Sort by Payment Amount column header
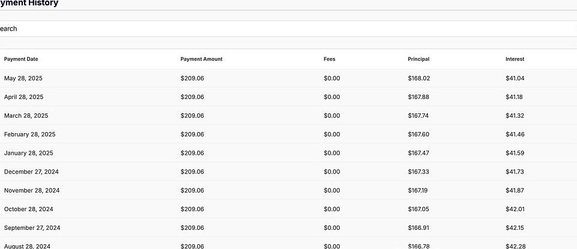 pos(201,59)
